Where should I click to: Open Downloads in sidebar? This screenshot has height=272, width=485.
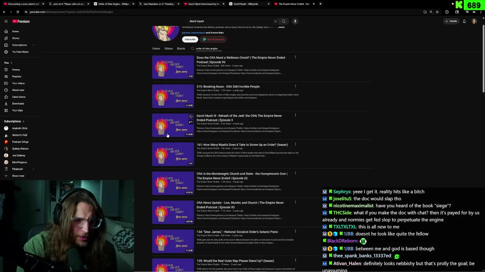[19, 104]
